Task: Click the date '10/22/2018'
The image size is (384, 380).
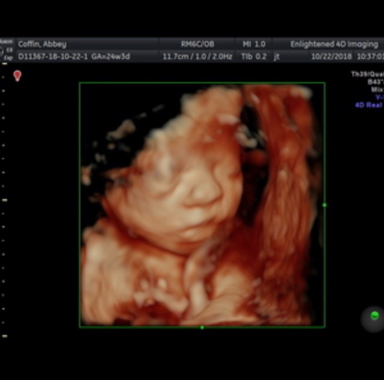Action: [332, 57]
